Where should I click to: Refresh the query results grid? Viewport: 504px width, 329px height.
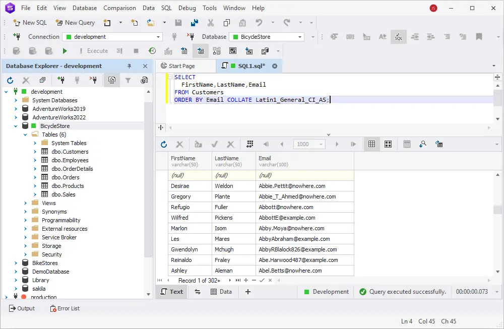[x=164, y=144]
